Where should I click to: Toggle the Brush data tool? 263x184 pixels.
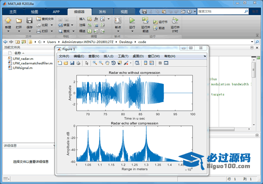pyautogui.click(x=126, y=63)
